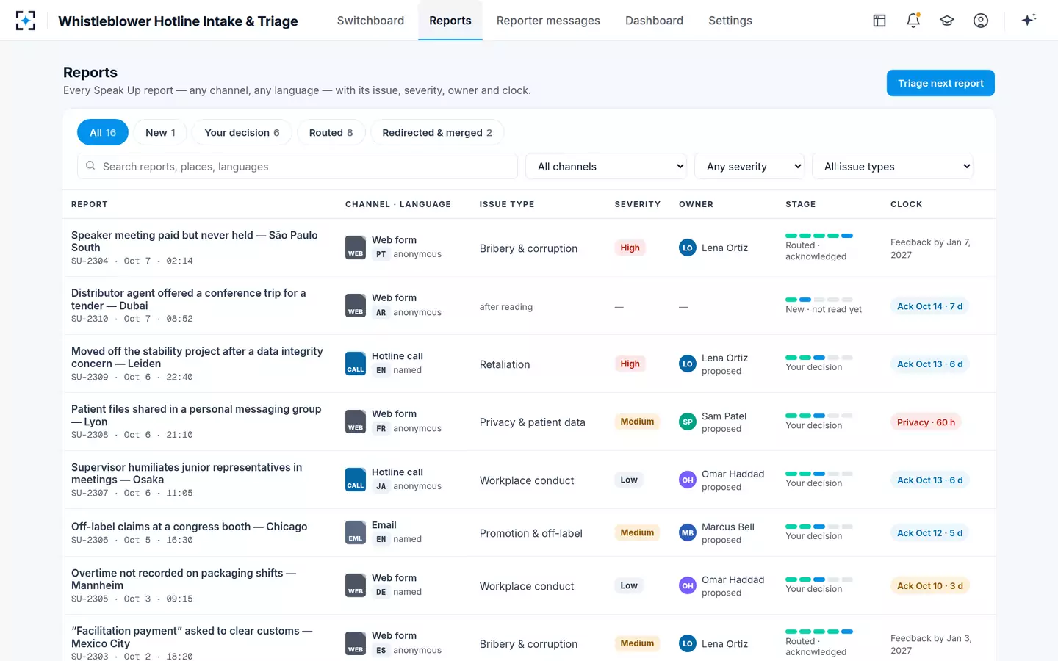Click Marcus Bell's MB avatar
The height and width of the screenshot is (661, 1058).
(688, 532)
